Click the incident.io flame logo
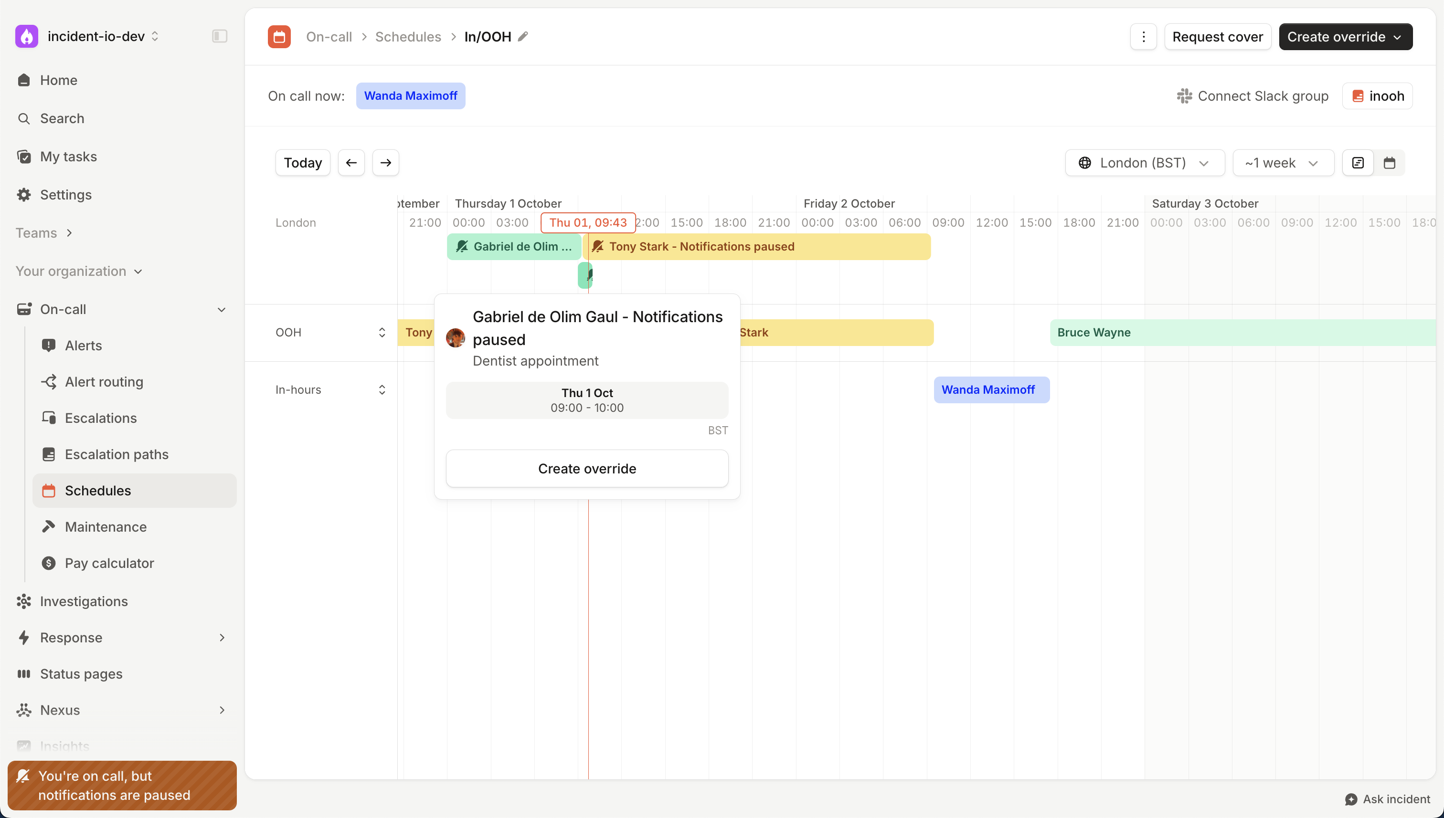Screen dimensions: 1444x818 pos(26,37)
